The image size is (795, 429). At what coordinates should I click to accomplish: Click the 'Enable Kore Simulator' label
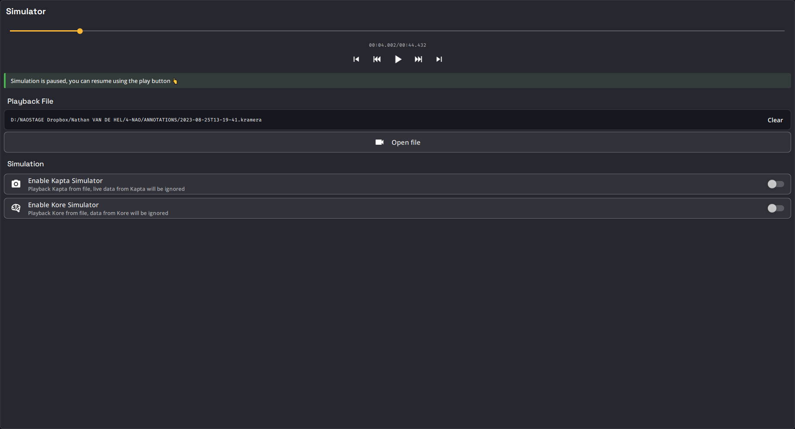(64, 205)
